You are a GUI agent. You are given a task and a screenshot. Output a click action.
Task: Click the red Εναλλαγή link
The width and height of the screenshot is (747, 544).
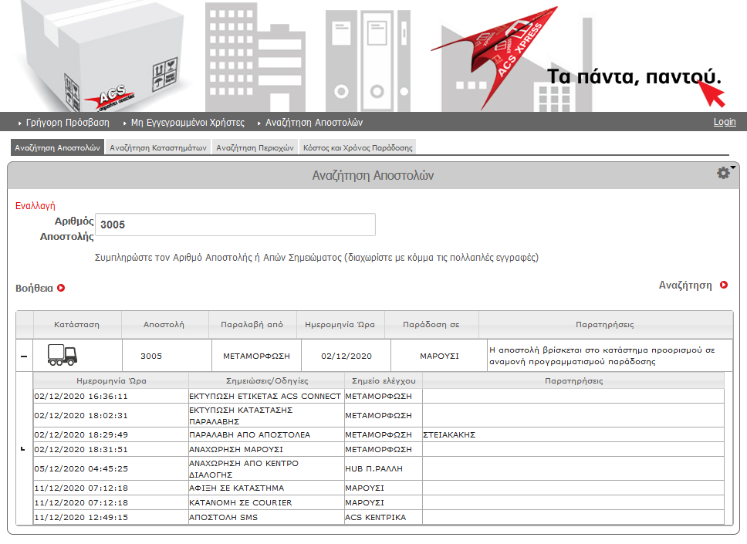(35, 206)
